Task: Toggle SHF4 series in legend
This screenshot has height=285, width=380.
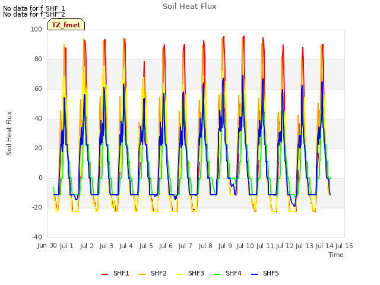Action: click(x=227, y=273)
